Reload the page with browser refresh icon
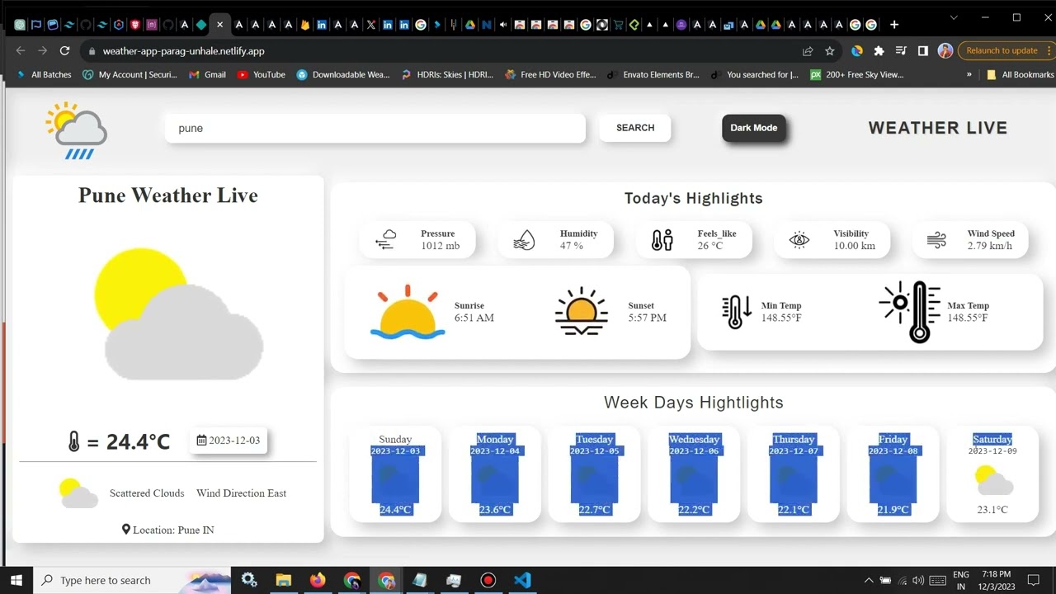1056x594 pixels. 64,50
